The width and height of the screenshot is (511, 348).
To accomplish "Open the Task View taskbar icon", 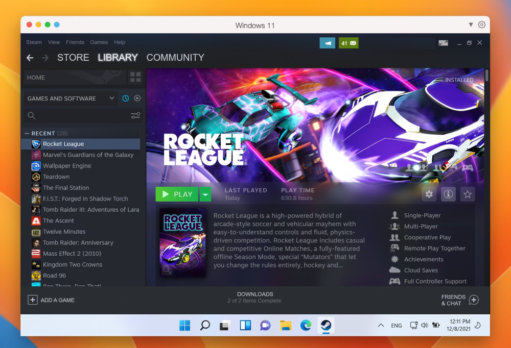I will click(225, 325).
